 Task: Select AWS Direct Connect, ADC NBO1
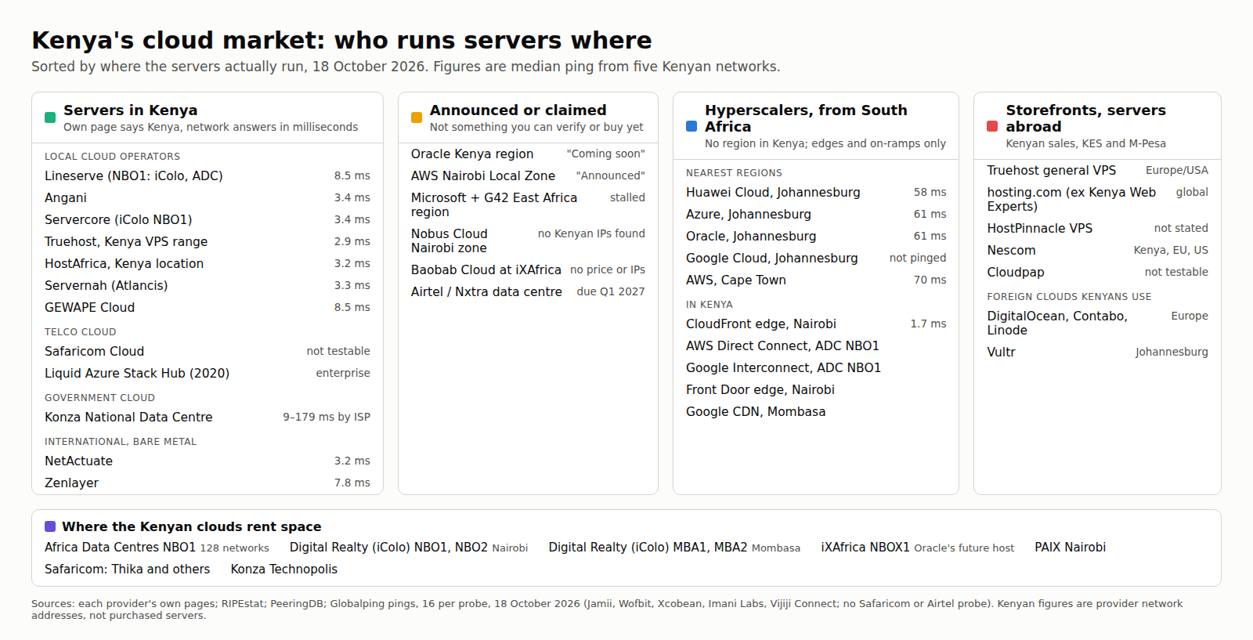(816, 345)
